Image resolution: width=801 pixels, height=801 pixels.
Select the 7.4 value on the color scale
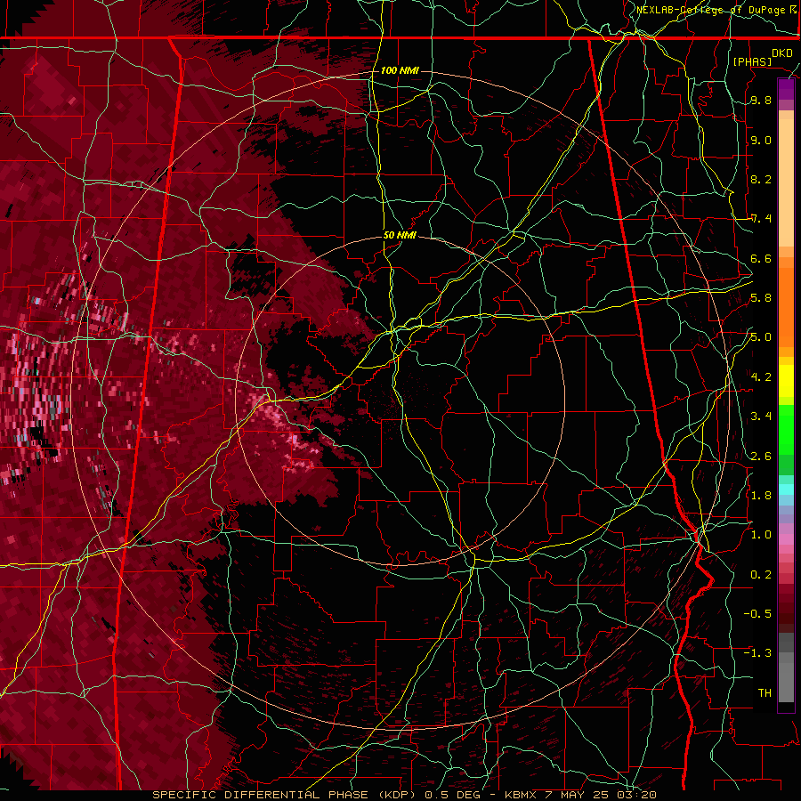click(761, 219)
